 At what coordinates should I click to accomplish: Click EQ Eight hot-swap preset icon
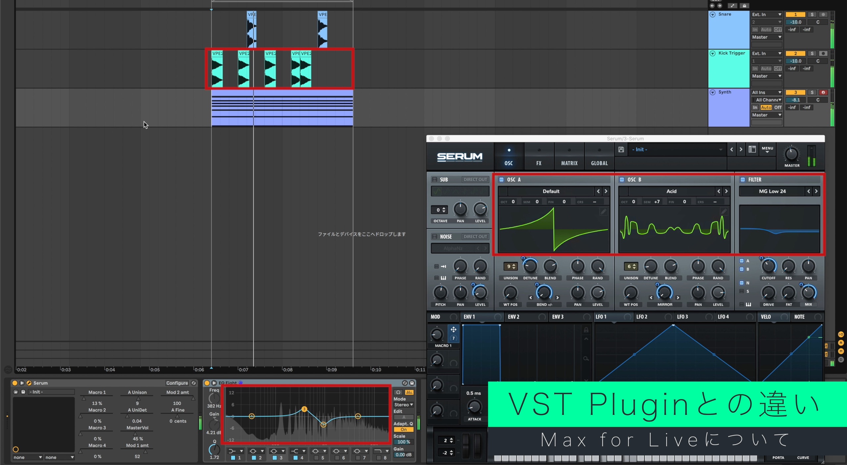(405, 383)
